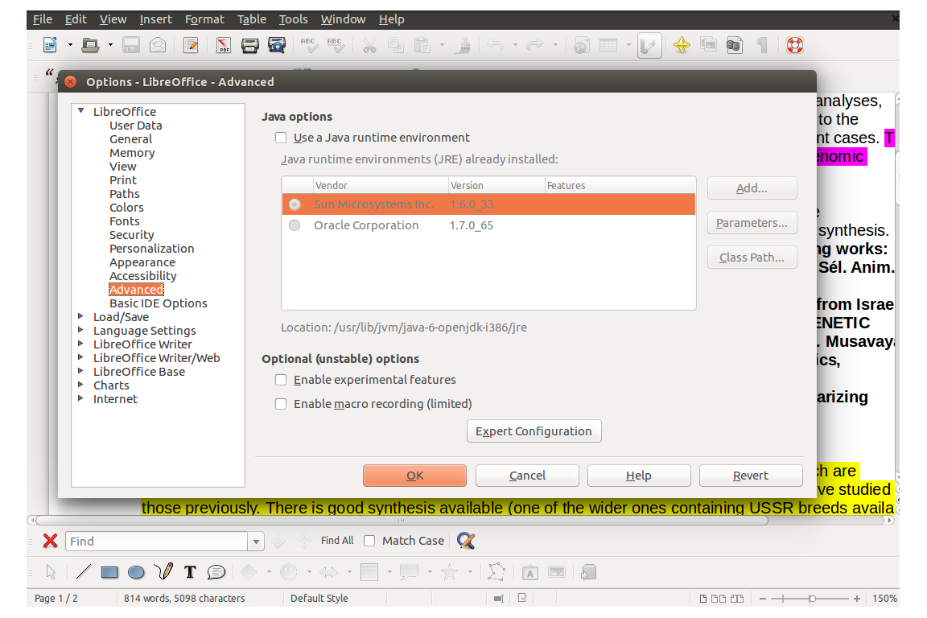The height and width of the screenshot is (618, 927).
Task: Click the Revert button
Action: [x=750, y=476]
